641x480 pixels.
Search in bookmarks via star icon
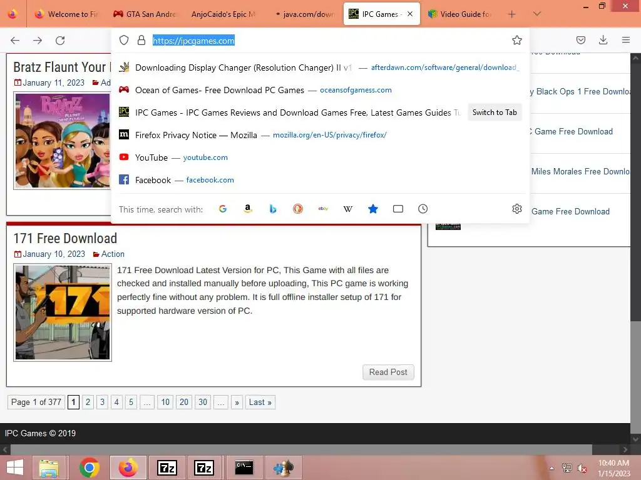(x=373, y=209)
